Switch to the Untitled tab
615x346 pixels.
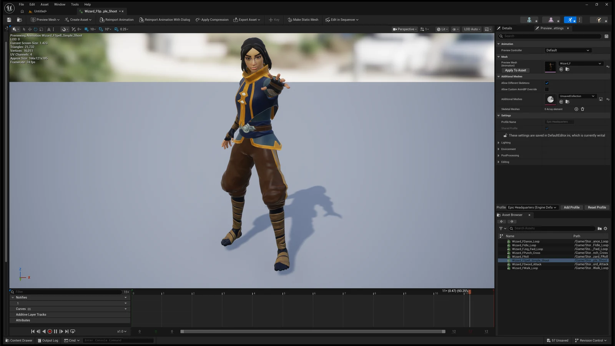point(38,12)
